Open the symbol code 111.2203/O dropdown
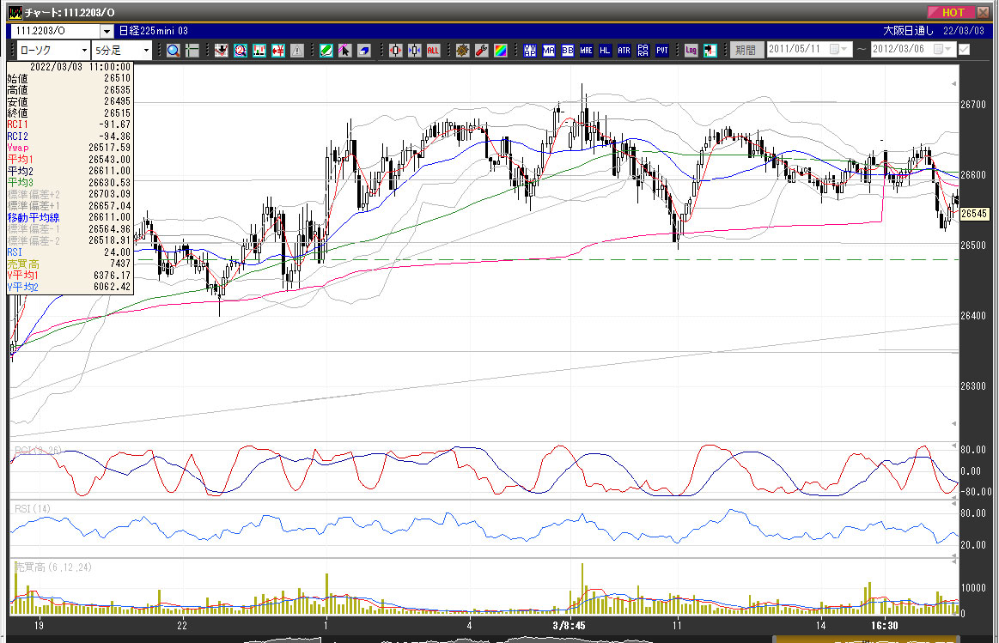 tap(107, 31)
